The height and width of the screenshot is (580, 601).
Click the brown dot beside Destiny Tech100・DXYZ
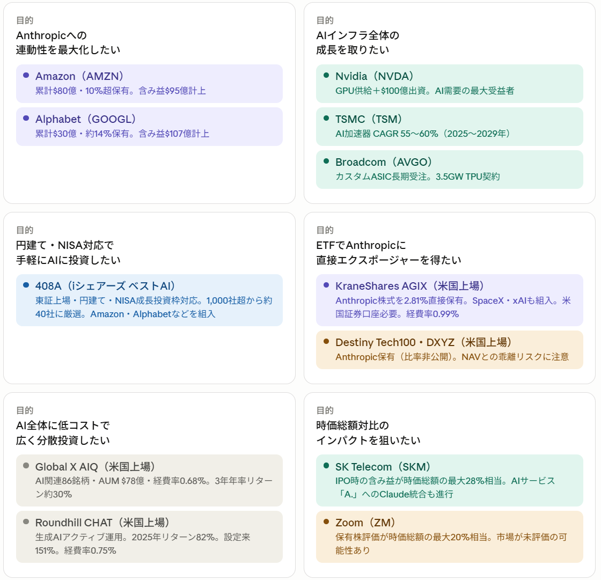click(326, 342)
